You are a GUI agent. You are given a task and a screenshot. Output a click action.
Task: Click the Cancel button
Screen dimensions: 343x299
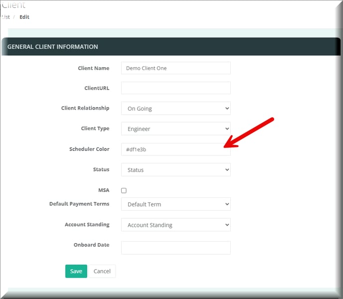[x=102, y=271]
